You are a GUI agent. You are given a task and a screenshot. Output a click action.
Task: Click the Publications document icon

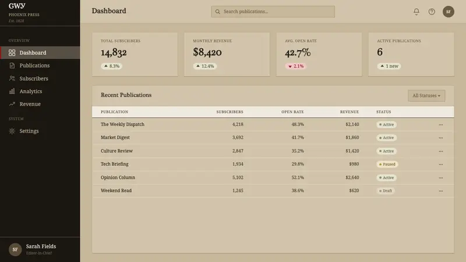[12, 65]
